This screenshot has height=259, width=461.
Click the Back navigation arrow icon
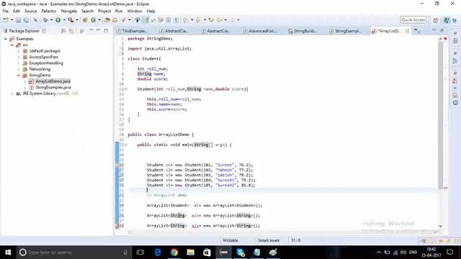coord(219,20)
